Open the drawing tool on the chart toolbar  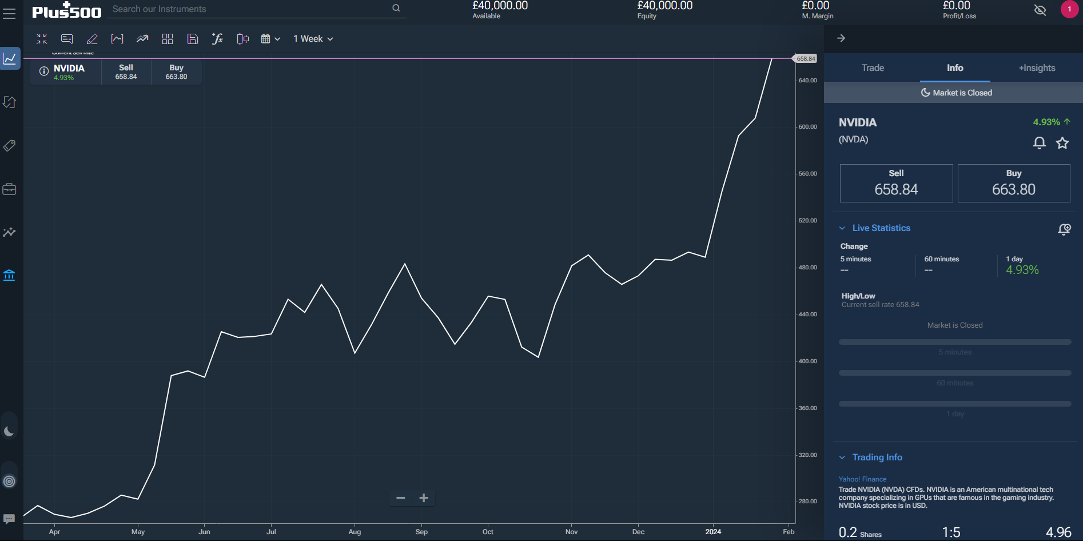point(92,38)
